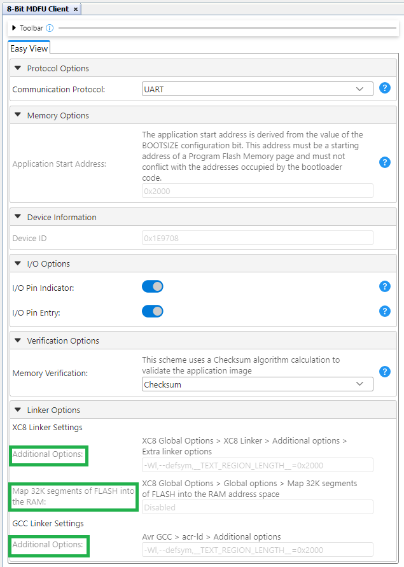Select the Easy View tab
This screenshot has width=404, height=567.
tap(29, 49)
